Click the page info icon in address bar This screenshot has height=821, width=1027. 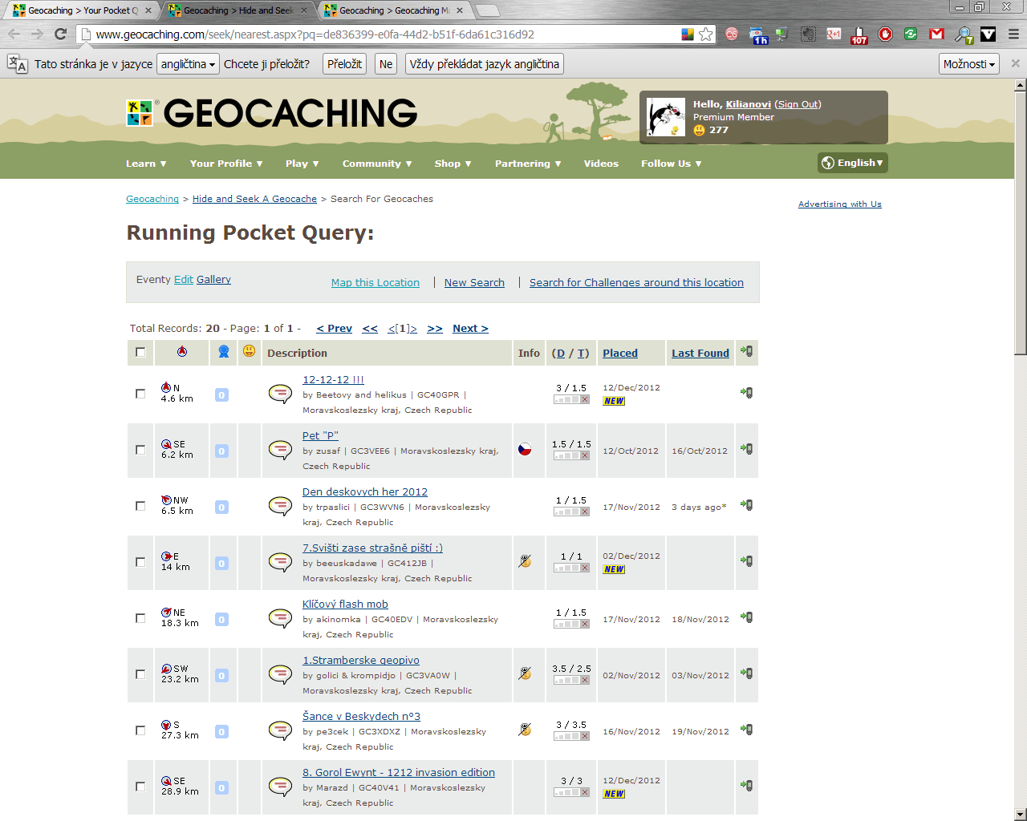click(86, 34)
